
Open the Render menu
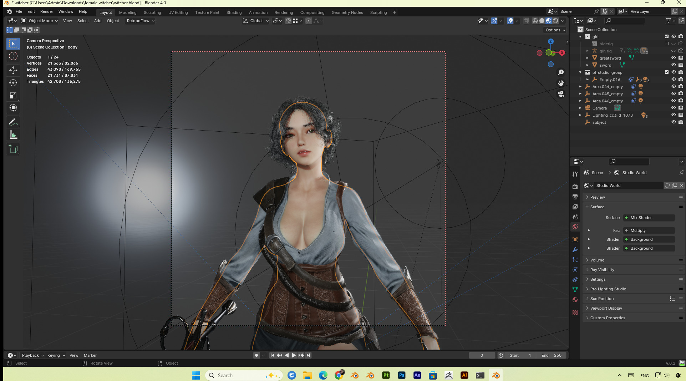click(46, 12)
